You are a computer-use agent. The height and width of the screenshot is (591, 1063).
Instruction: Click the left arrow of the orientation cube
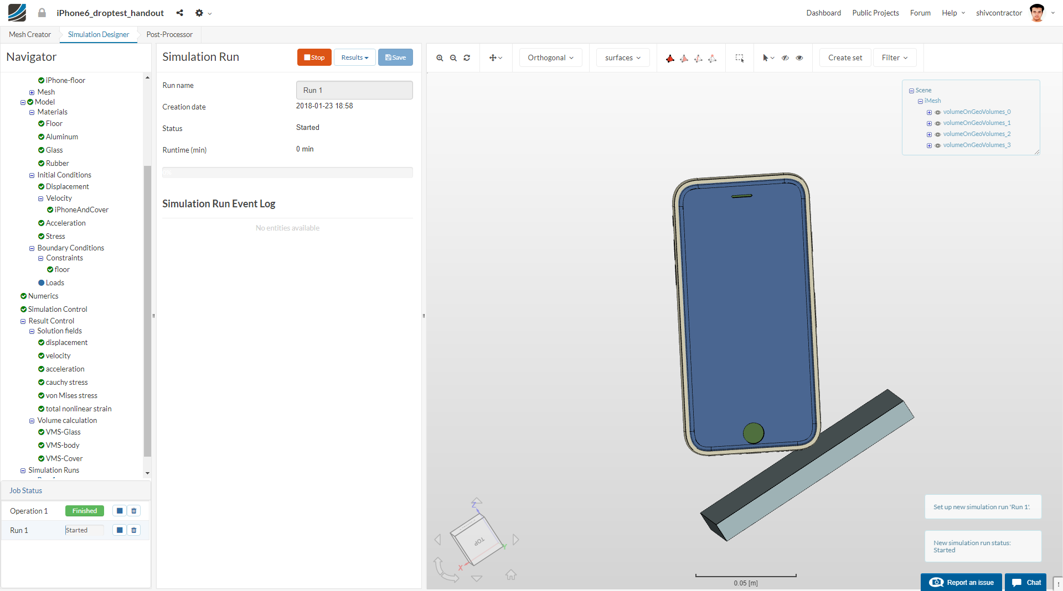click(x=438, y=540)
